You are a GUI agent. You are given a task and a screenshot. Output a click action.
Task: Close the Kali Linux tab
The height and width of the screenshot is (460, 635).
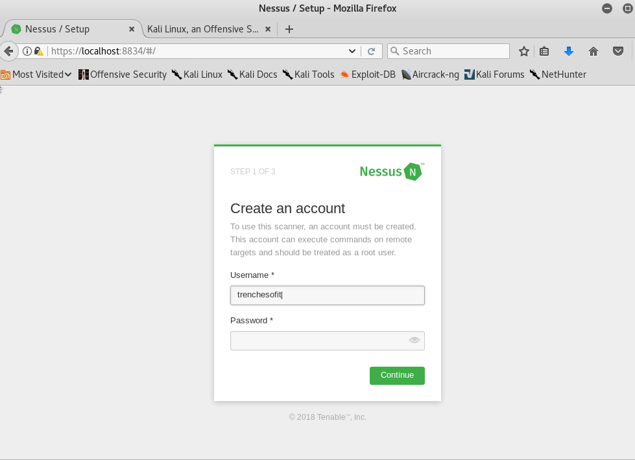268,29
